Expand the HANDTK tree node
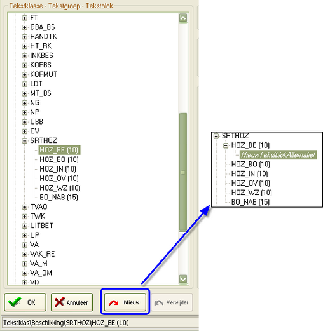323x331 pixels. tap(24, 37)
